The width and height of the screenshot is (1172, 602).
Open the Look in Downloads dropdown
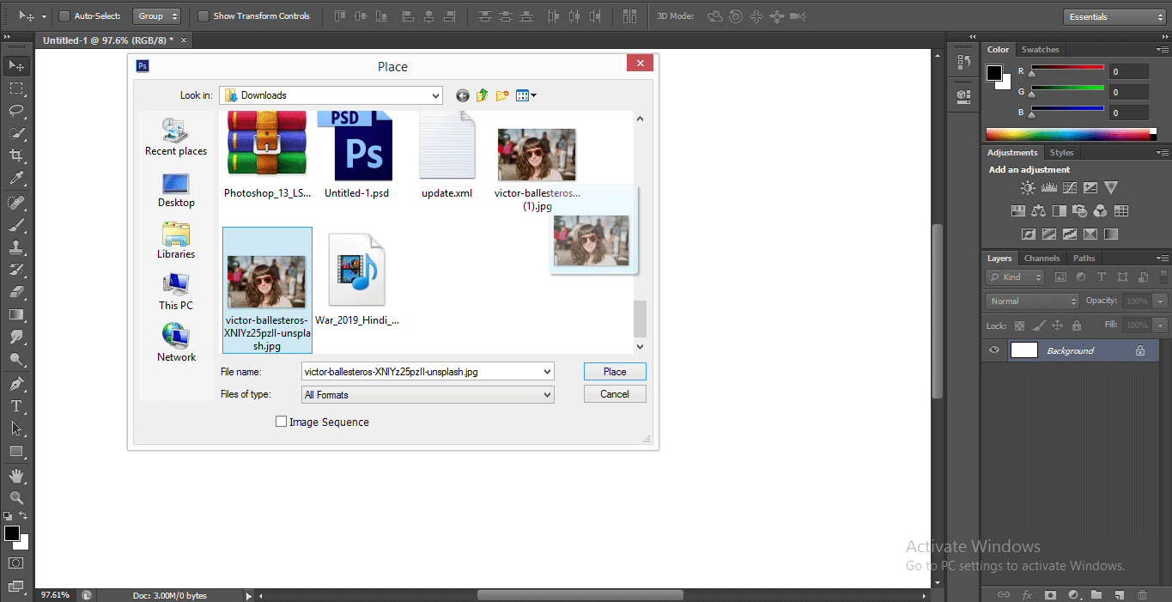(x=331, y=95)
